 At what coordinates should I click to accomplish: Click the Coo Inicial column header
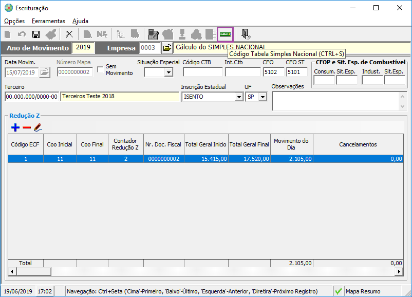coord(60,144)
